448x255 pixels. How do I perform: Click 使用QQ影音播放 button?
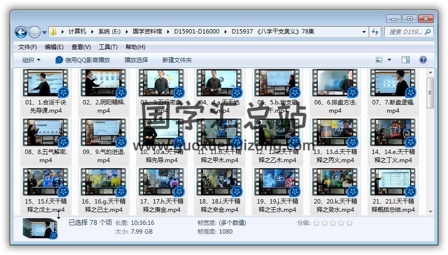click(x=83, y=60)
